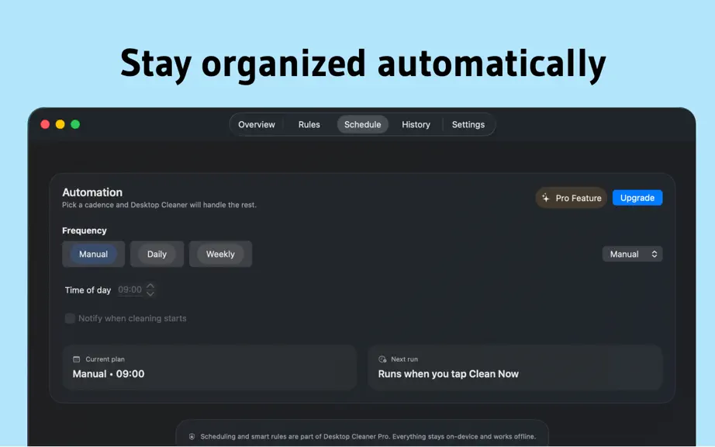Choose Weekly frequency option

pos(220,254)
